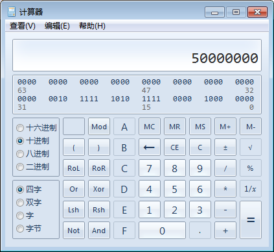
Task: Click the And button
Action: coord(99,231)
